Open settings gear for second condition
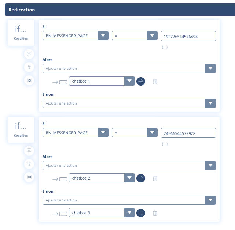This screenshot has width=235, height=230. tap(29, 177)
